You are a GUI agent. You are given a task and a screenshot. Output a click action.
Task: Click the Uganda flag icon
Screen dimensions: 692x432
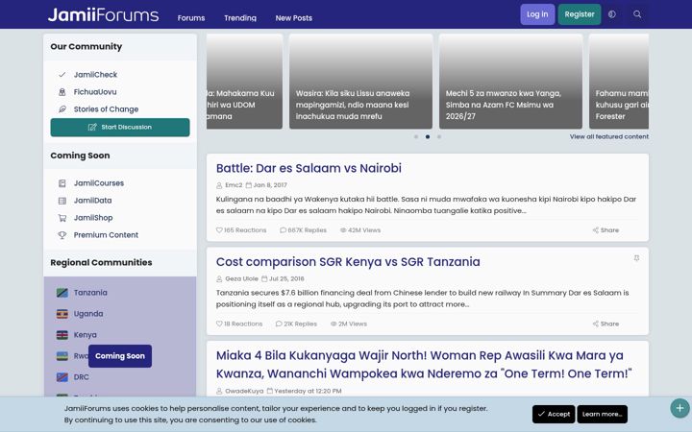[62, 314]
